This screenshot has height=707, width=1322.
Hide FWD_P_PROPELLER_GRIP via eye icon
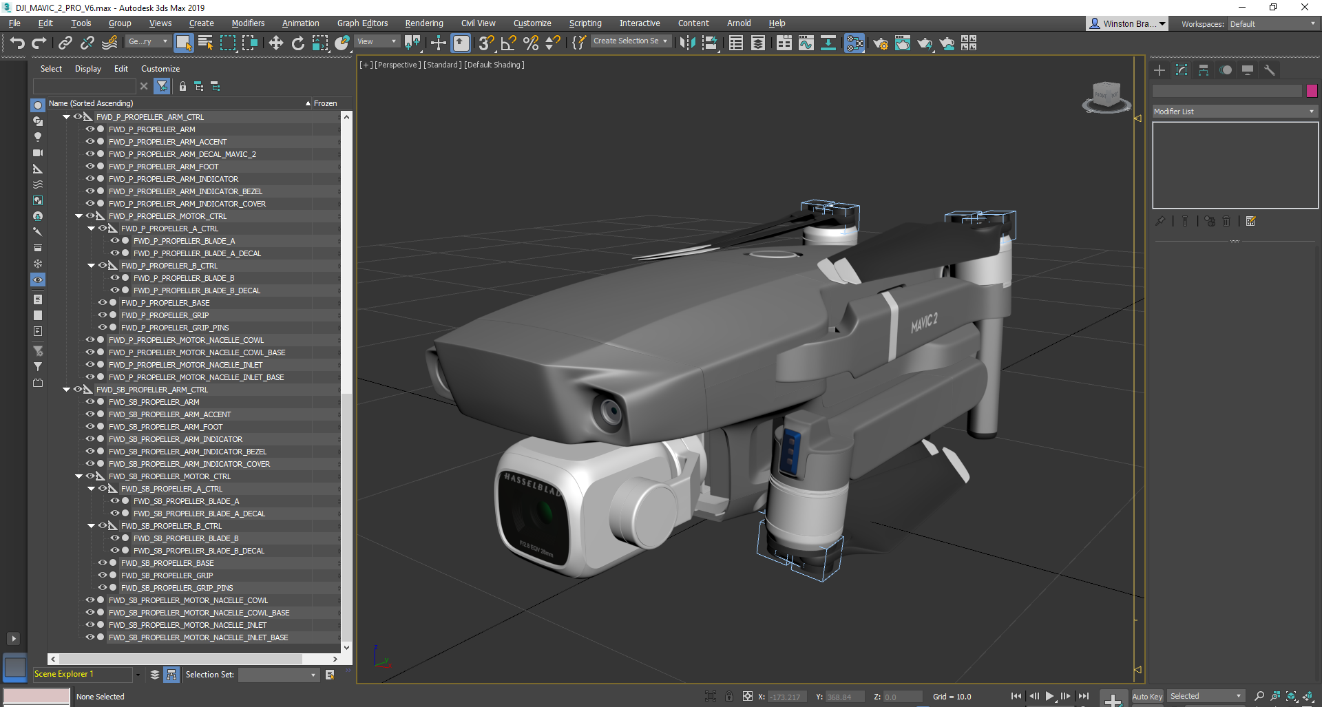(102, 315)
